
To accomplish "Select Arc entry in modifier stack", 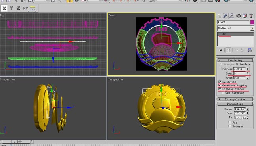I will click(x=236, y=34).
